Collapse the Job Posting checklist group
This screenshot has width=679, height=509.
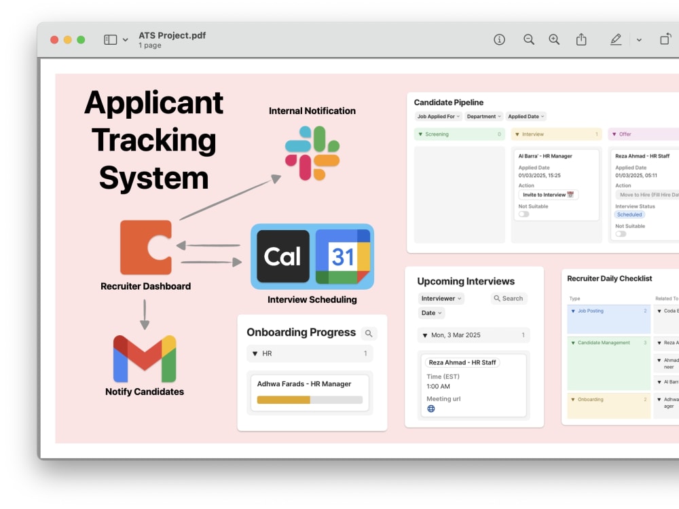[x=573, y=311]
